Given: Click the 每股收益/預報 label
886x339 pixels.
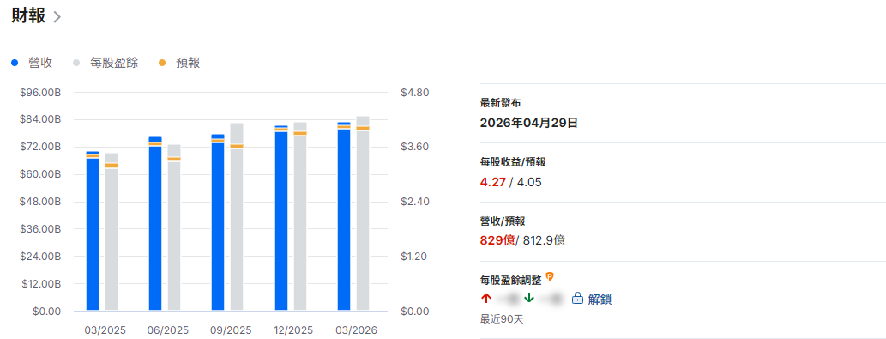Looking at the screenshot, I should click(513, 162).
